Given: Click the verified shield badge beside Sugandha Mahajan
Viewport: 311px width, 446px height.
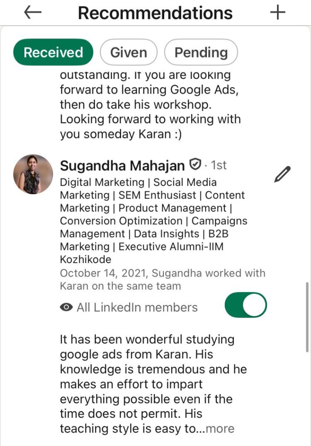Looking at the screenshot, I should click(x=195, y=165).
